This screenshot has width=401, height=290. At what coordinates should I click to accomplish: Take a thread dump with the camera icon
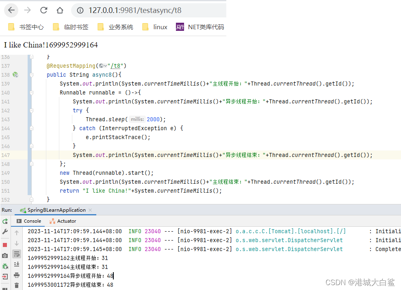click(5, 255)
